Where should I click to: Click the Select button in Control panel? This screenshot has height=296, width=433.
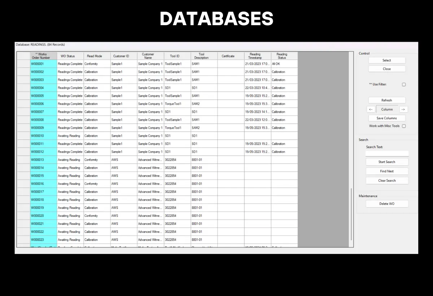pyautogui.click(x=386, y=60)
